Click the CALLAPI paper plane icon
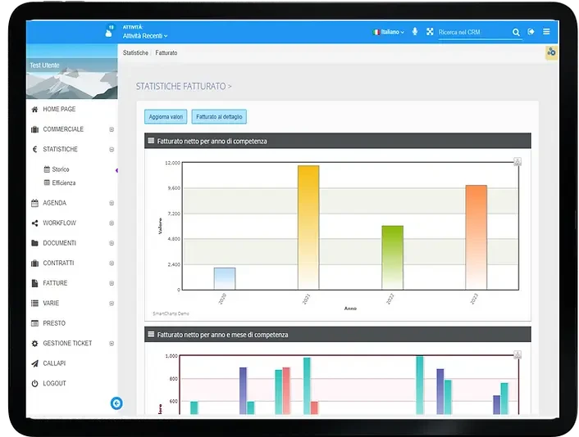579x437 pixels. pos(34,363)
